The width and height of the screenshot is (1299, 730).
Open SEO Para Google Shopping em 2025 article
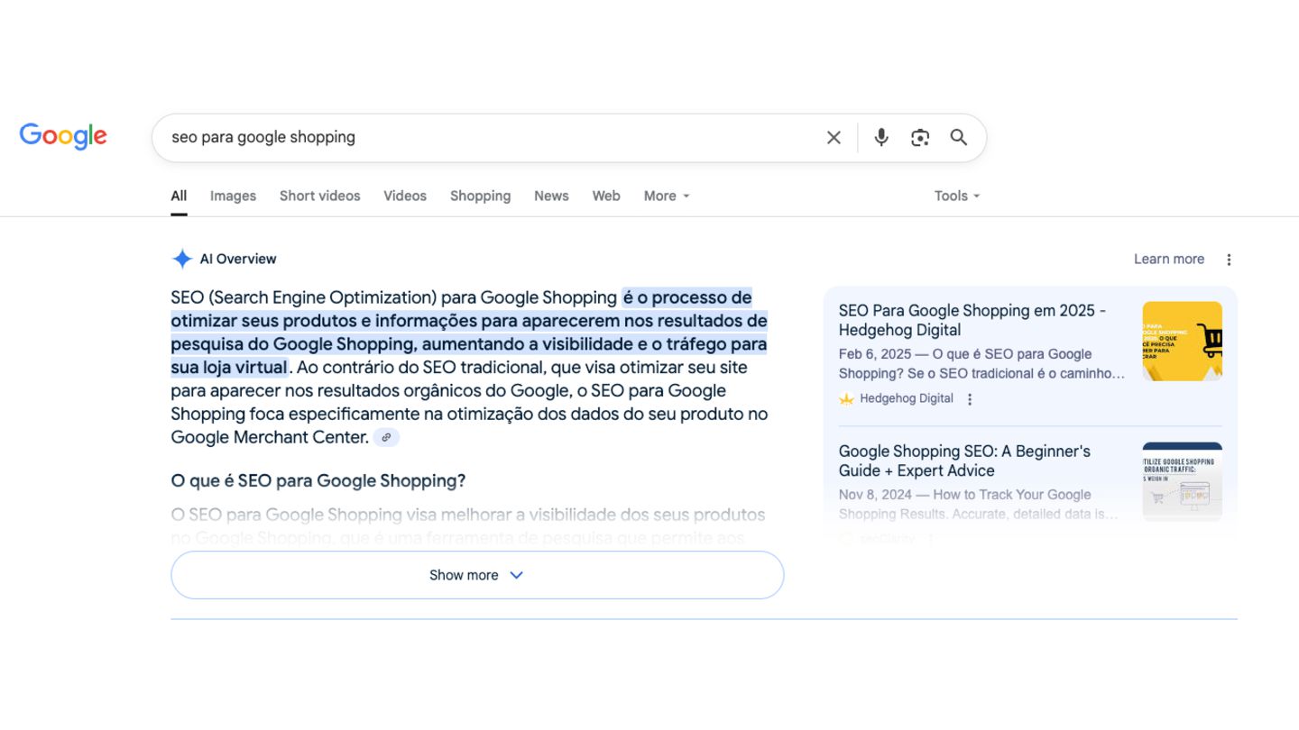(x=972, y=320)
